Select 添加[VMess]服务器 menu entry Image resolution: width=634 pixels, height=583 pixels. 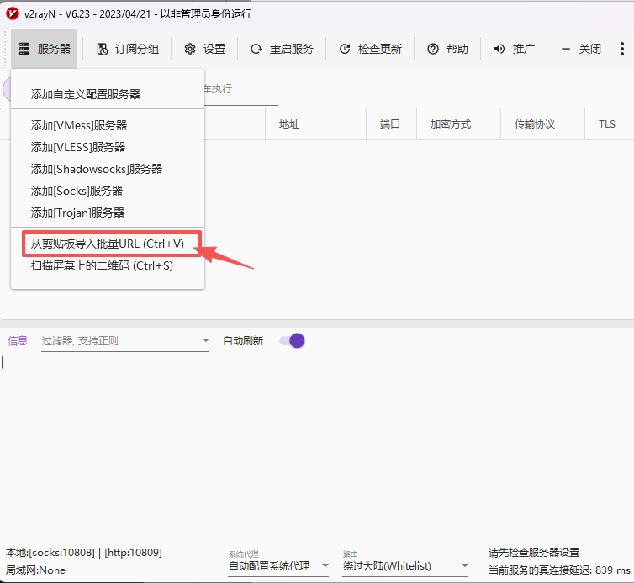[108, 125]
